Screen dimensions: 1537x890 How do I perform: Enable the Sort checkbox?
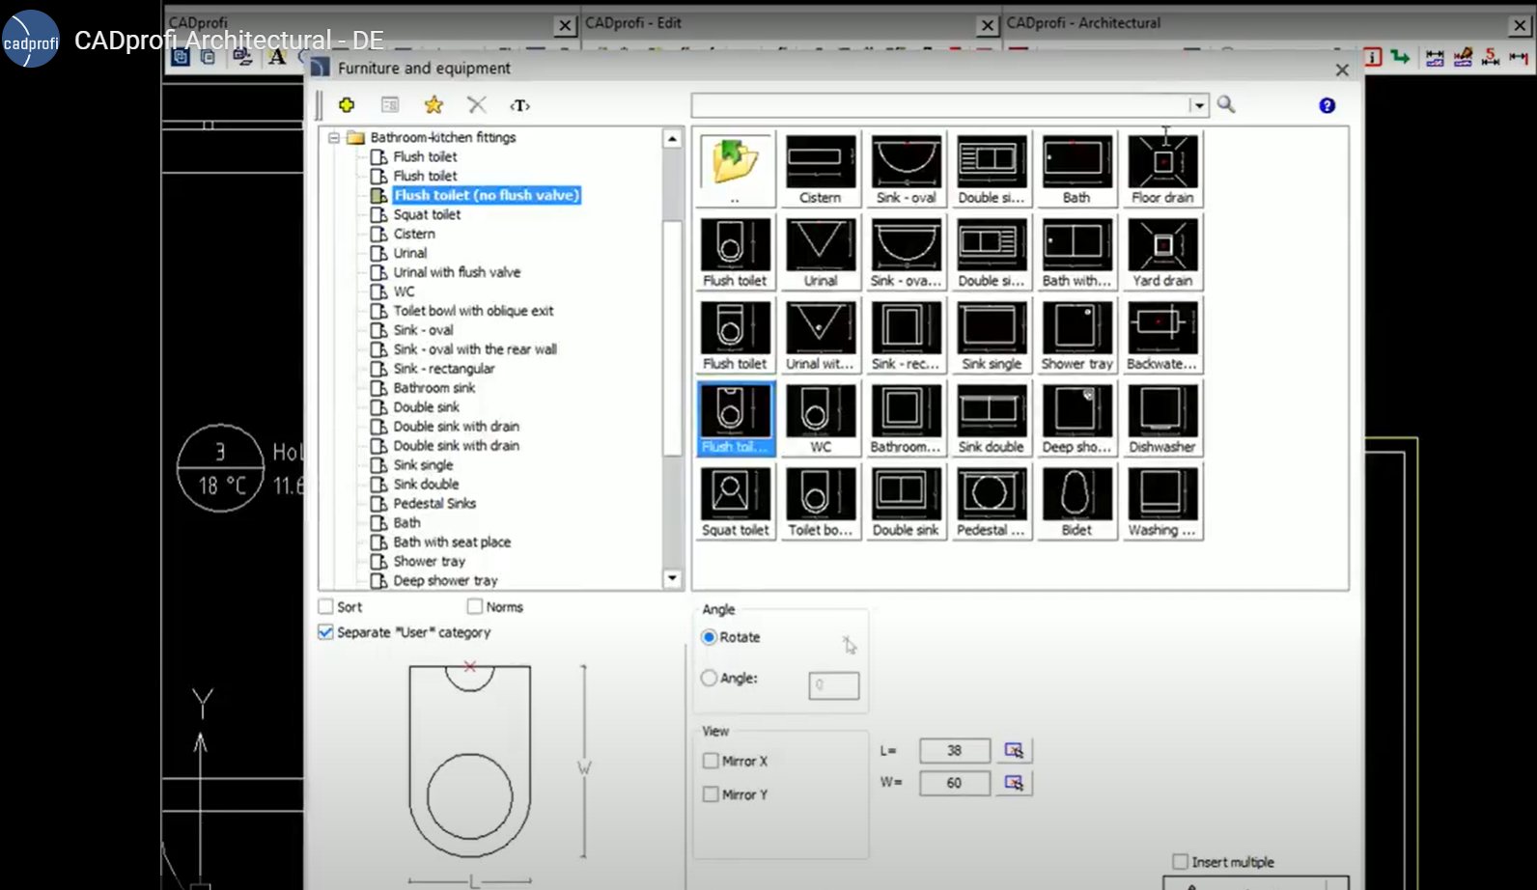[x=326, y=607]
